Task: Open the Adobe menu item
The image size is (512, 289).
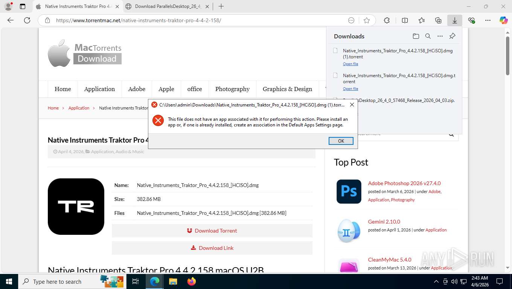Action: coord(137,89)
